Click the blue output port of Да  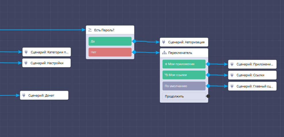(134, 41)
